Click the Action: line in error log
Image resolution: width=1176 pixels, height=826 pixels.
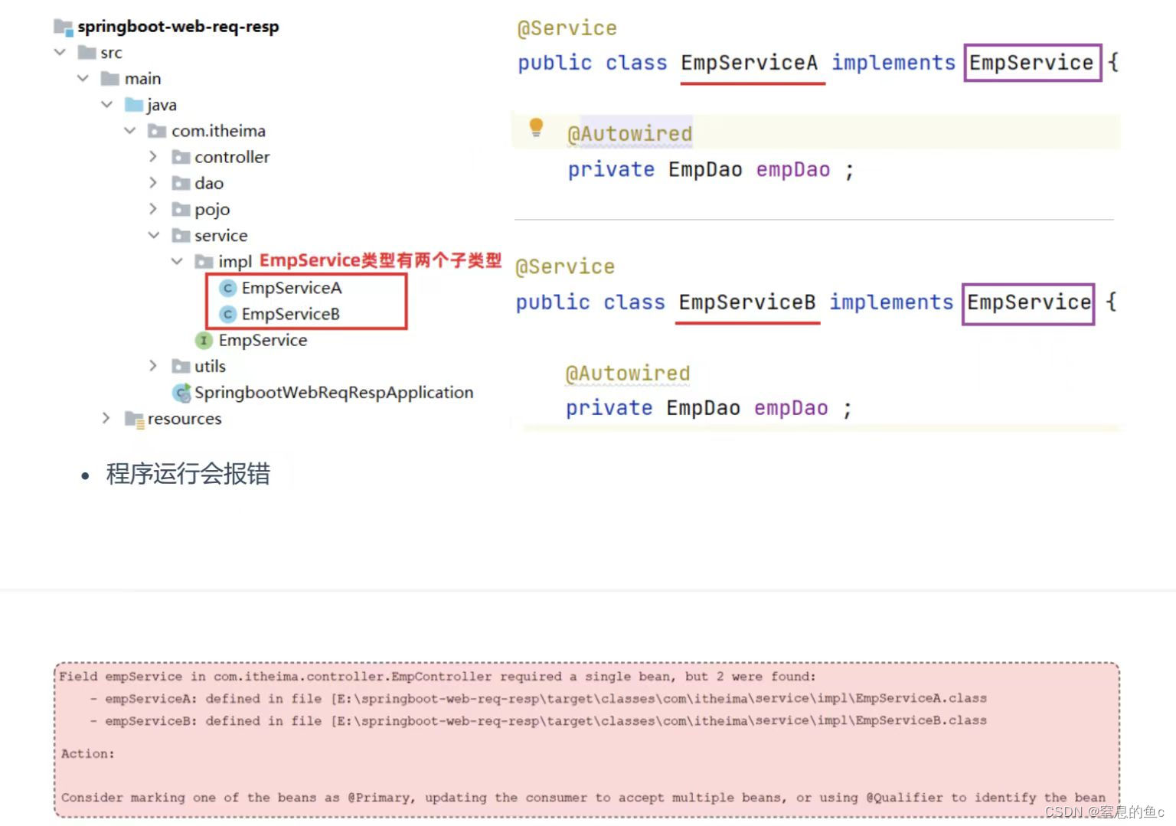(88, 754)
